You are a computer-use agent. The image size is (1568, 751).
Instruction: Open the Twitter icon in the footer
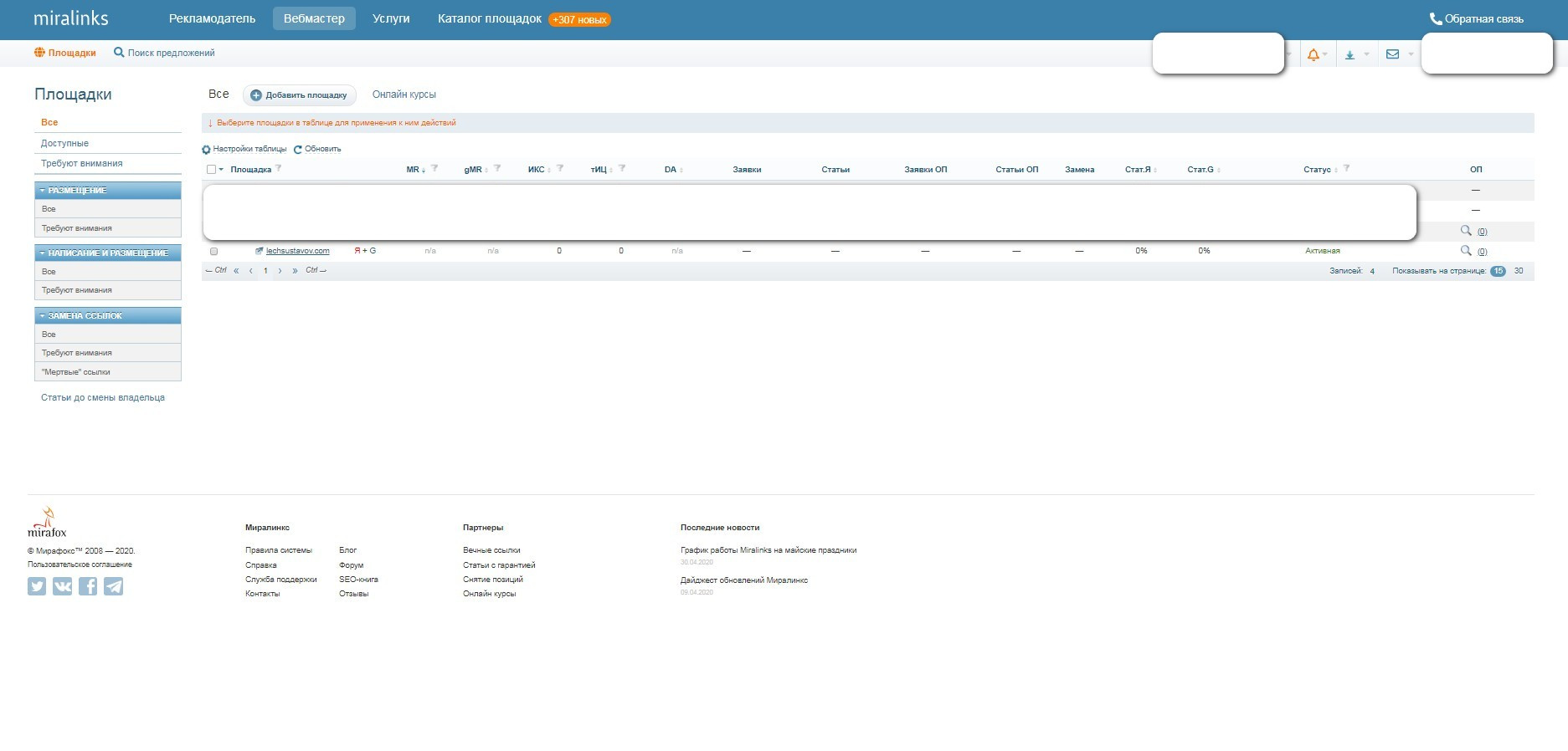[37, 586]
